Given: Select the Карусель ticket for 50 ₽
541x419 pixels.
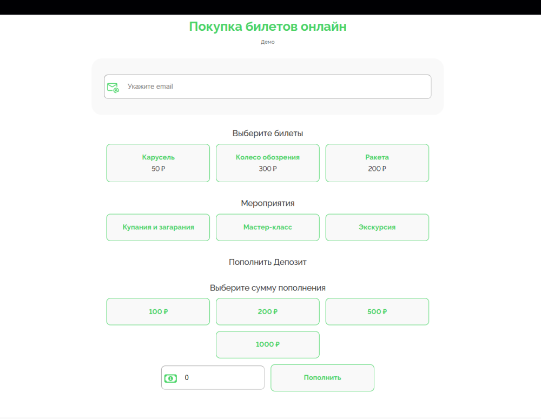Looking at the screenshot, I should click(158, 163).
